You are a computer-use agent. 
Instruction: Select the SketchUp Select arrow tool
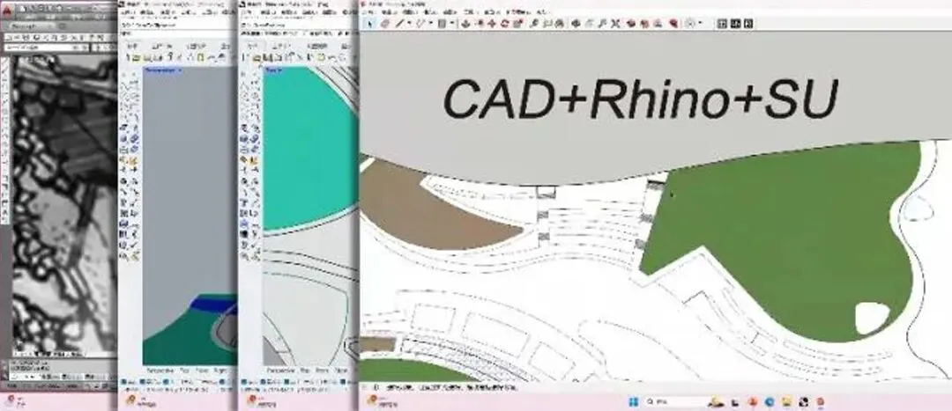(369, 24)
